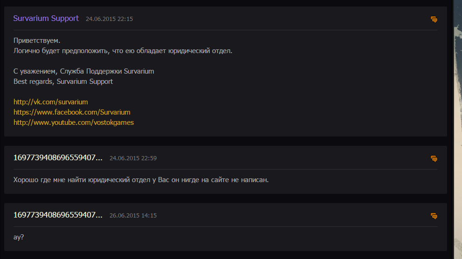Click quote icon on Survarium Support post
This screenshot has width=462, height=259.
(x=434, y=20)
